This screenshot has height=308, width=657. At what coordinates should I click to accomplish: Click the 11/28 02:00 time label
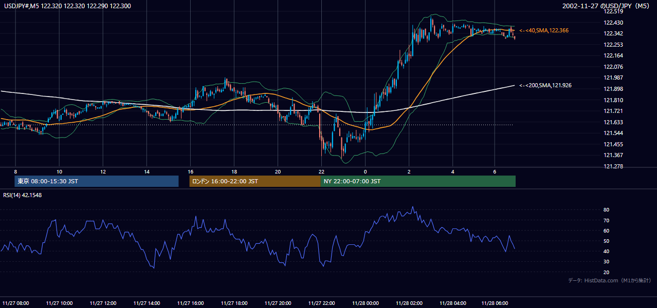(x=409, y=303)
